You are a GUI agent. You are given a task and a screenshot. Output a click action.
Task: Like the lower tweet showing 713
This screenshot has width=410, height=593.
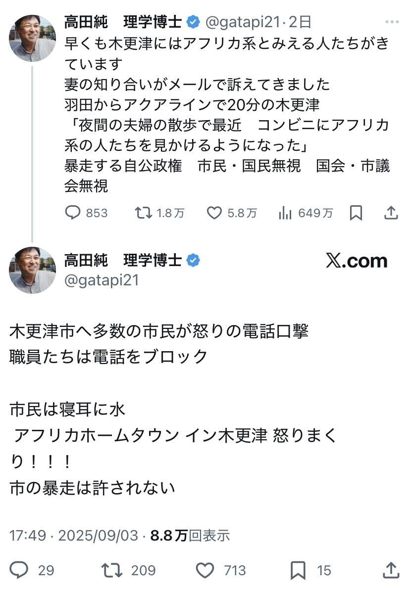click(205, 570)
